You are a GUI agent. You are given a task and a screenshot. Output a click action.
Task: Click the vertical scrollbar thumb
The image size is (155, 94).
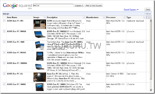[x=151, y=50]
